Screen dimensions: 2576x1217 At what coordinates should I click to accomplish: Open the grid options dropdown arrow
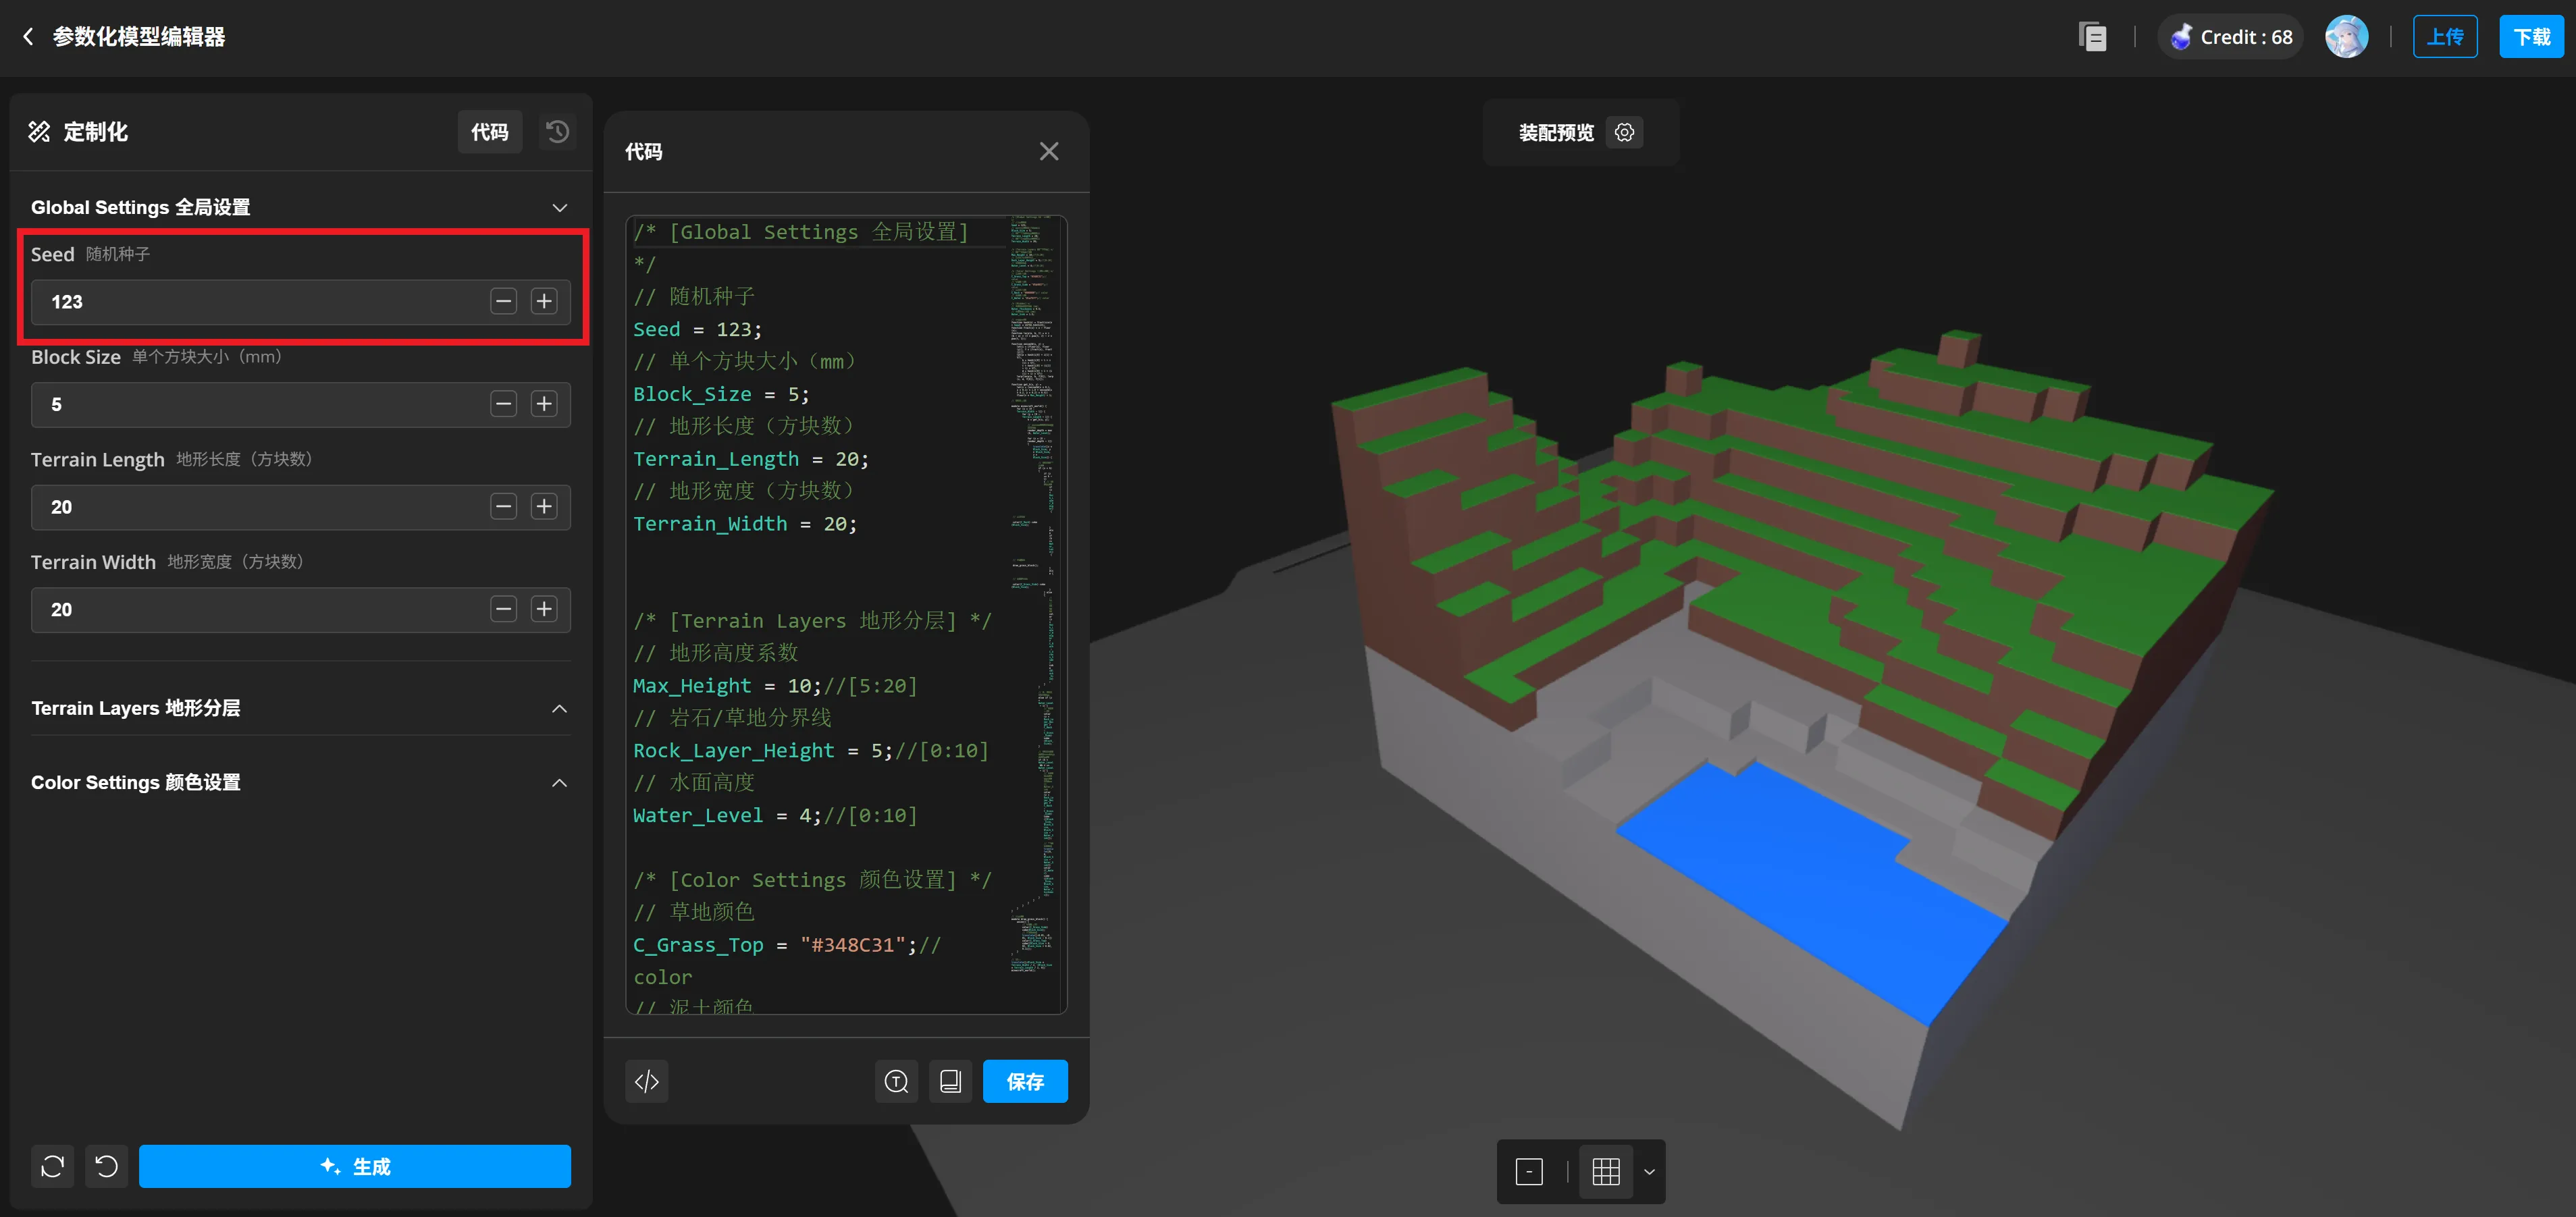tap(1649, 1171)
